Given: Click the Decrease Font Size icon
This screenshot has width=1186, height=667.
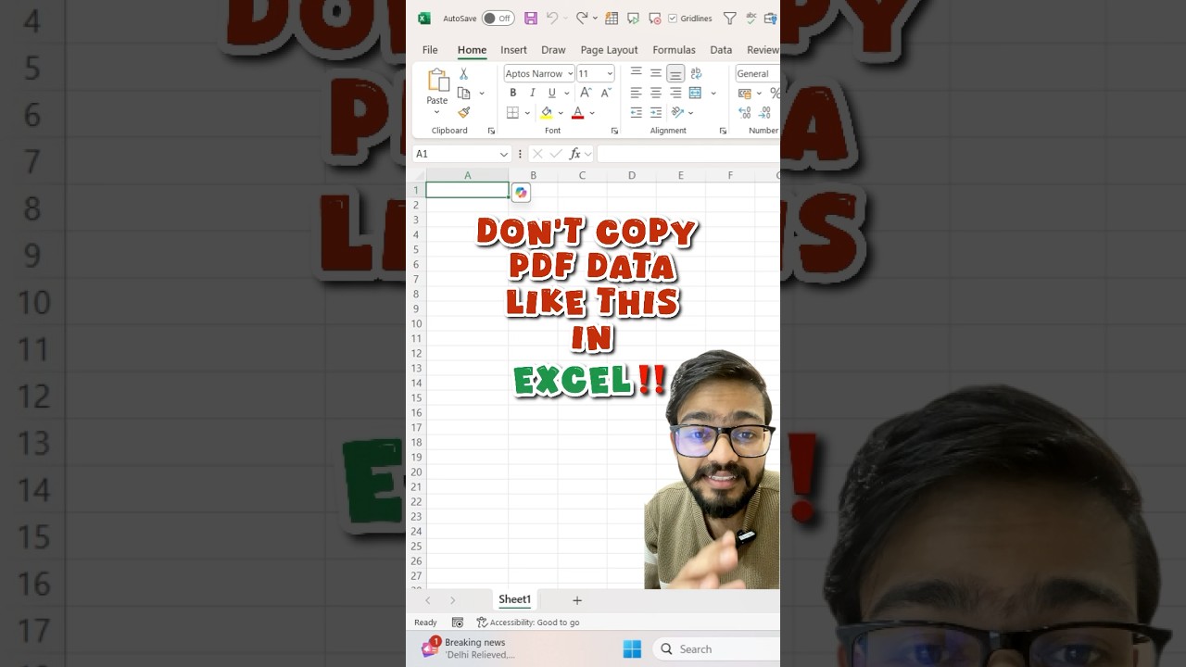Looking at the screenshot, I should 606,93.
